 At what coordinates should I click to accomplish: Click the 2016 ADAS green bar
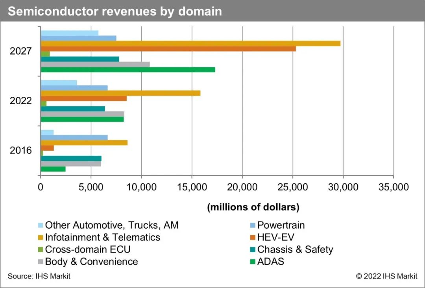pos(53,169)
